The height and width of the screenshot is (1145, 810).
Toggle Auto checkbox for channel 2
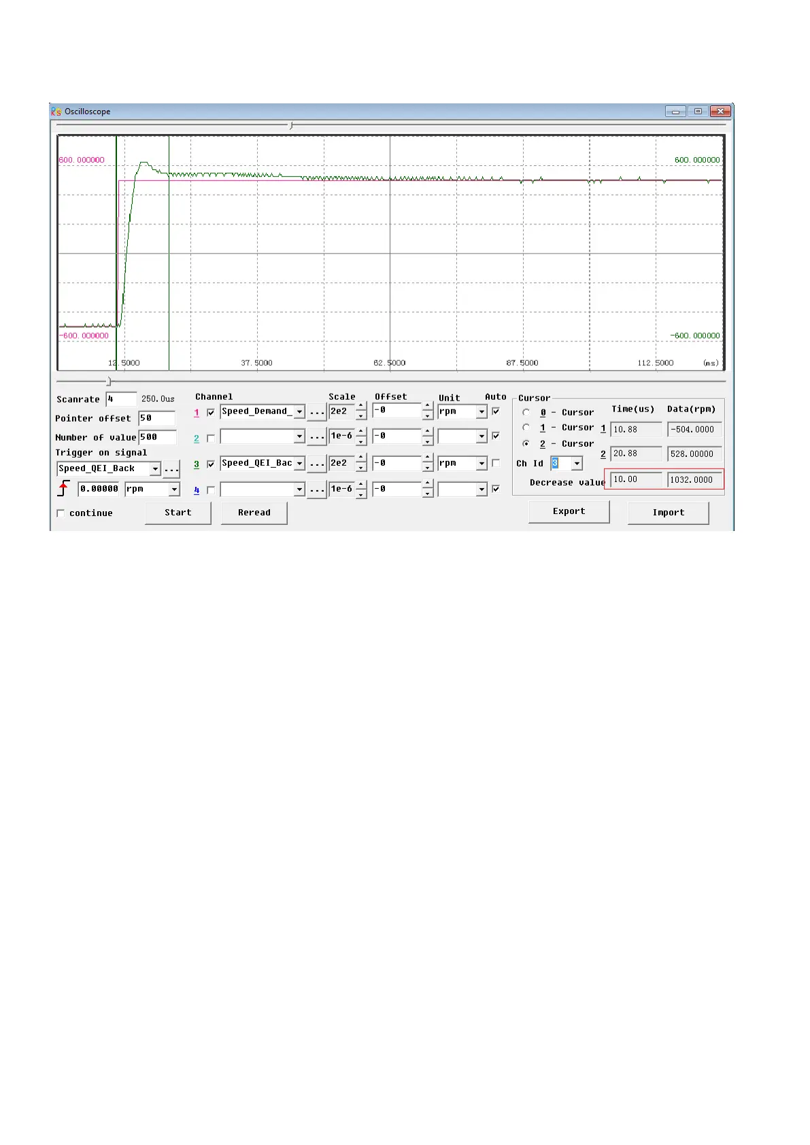tap(496, 435)
